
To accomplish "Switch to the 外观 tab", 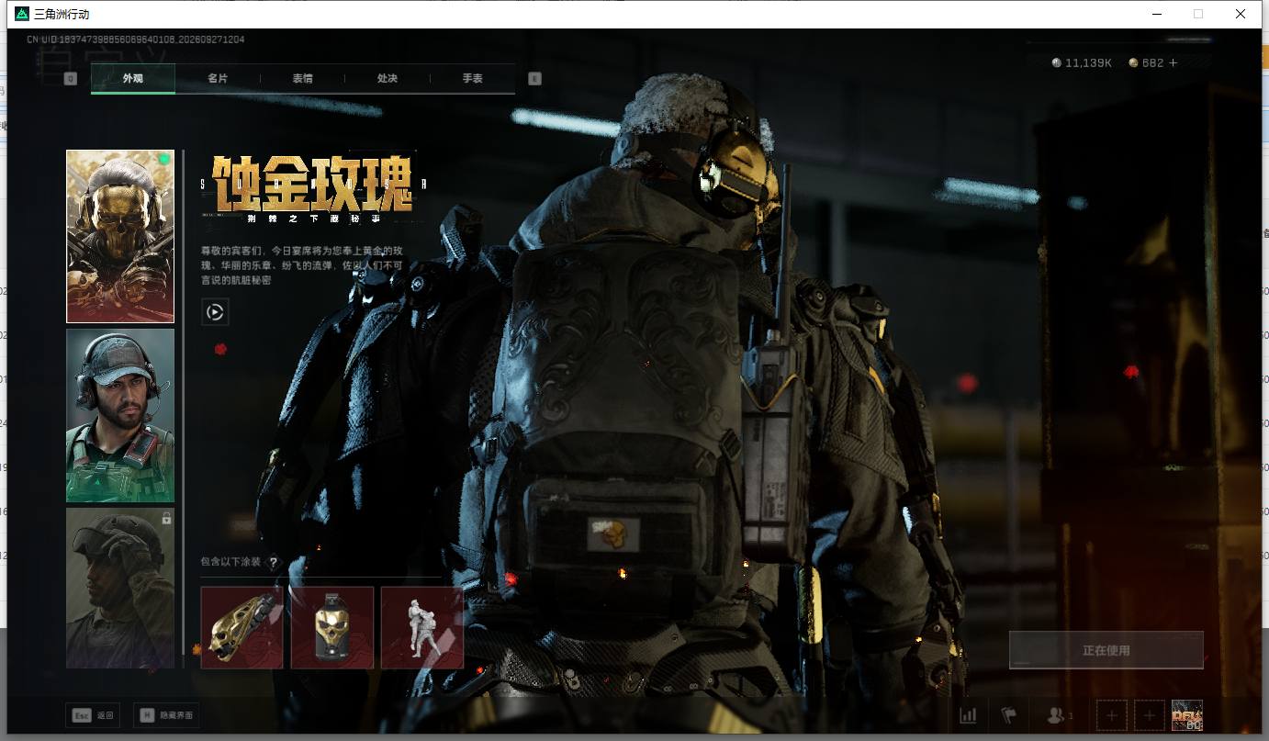I will point(133,79).
